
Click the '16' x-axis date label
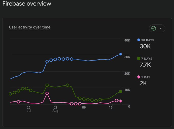tap(111, 107)
